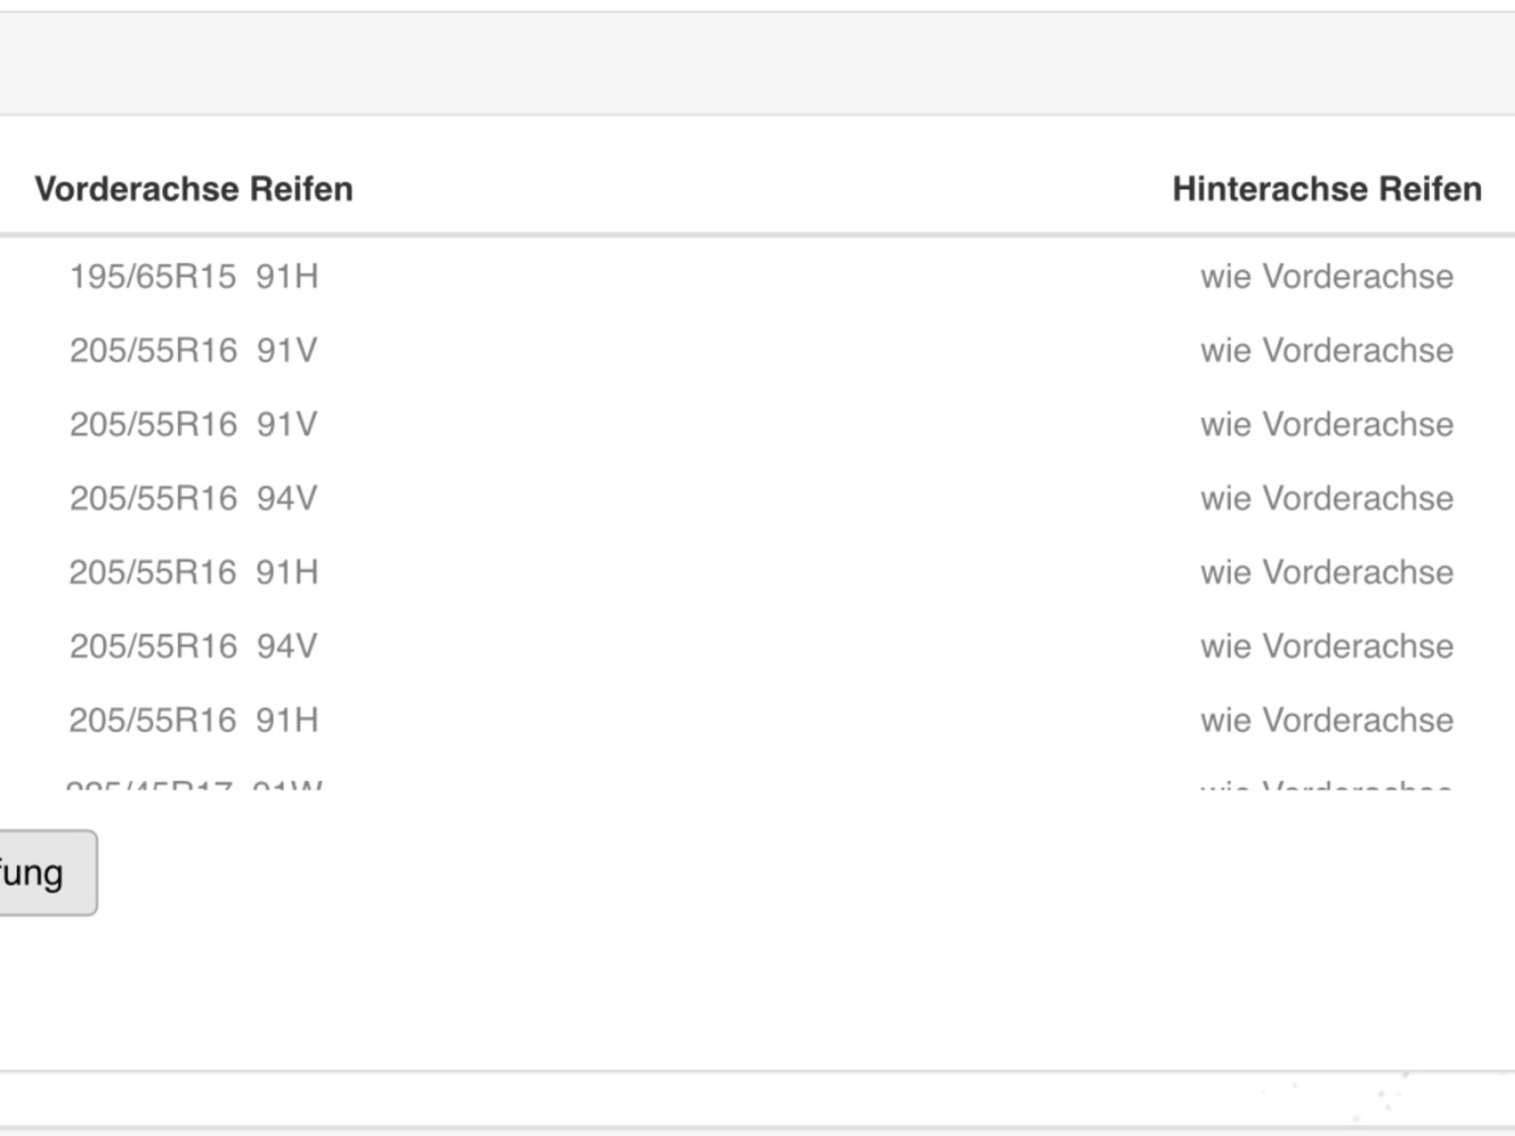Click the Hinterachse Reifen column header
The width and height of the screenshot is (1515, 1136).
click(1327, 189)
